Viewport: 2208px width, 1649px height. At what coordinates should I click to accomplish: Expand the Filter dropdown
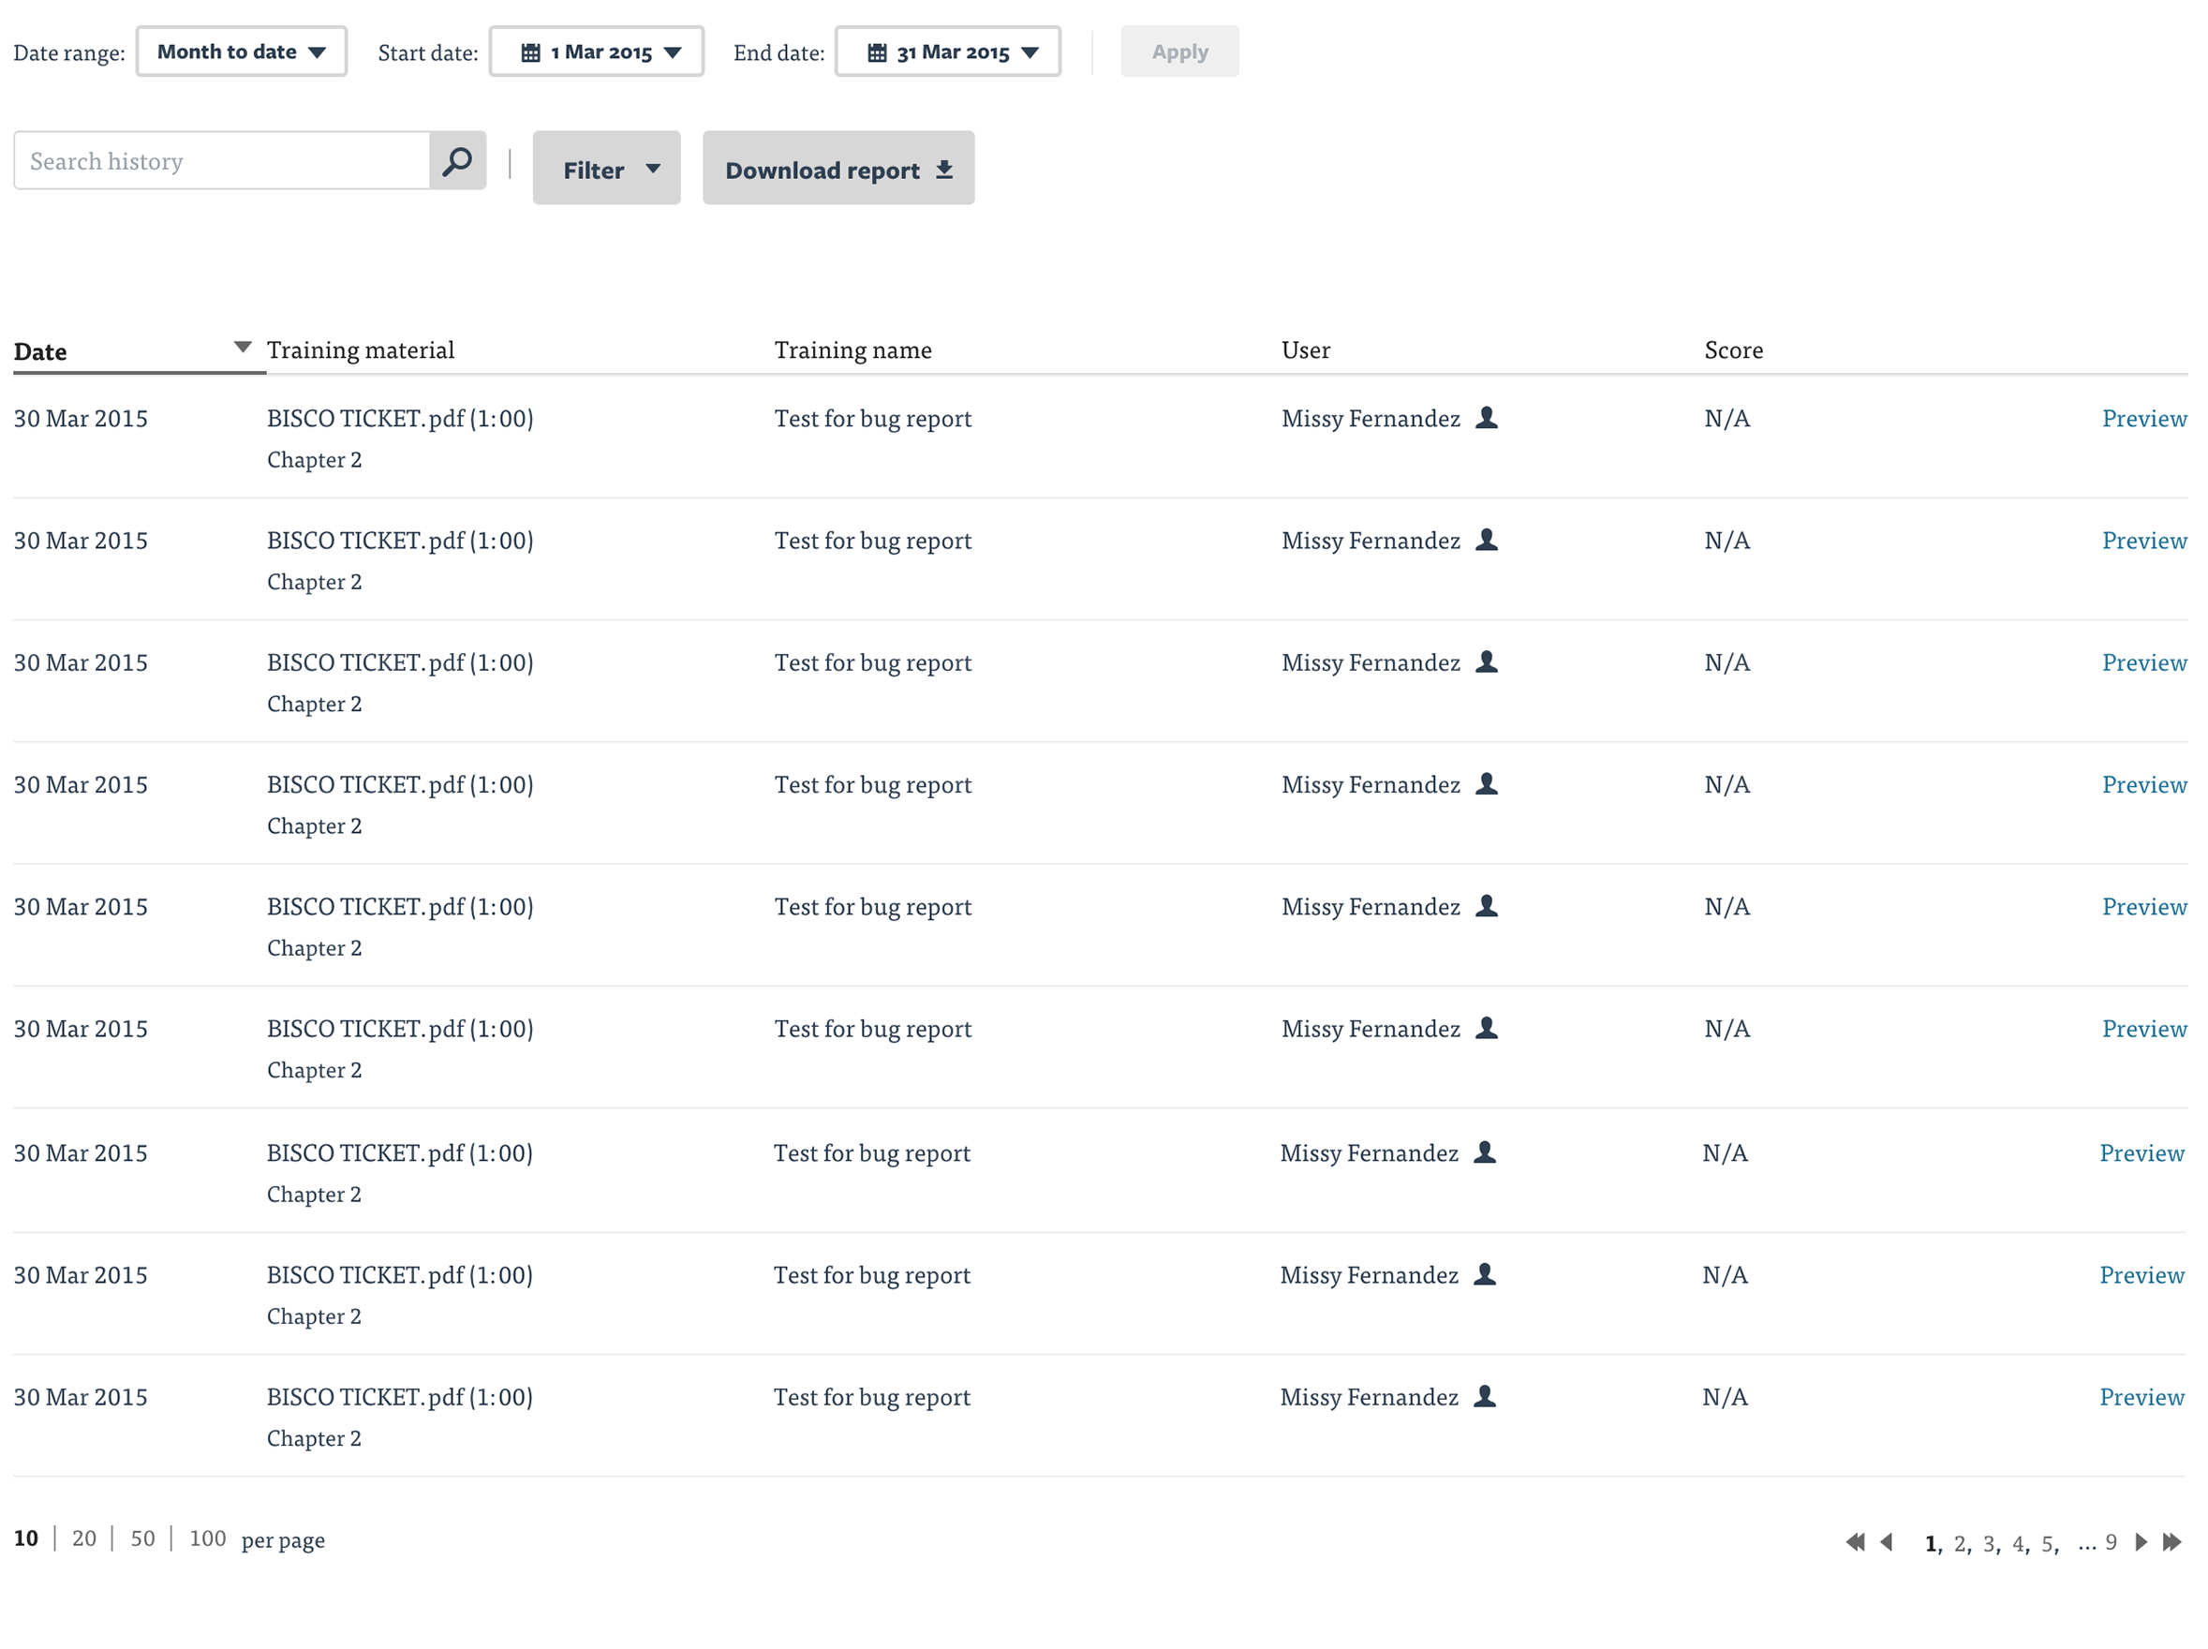click(x=605, y=168)
